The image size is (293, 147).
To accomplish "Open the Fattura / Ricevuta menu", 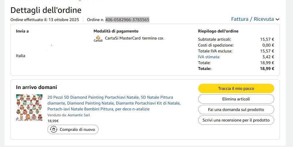I will pyautogui.click(x=252, y=19).
